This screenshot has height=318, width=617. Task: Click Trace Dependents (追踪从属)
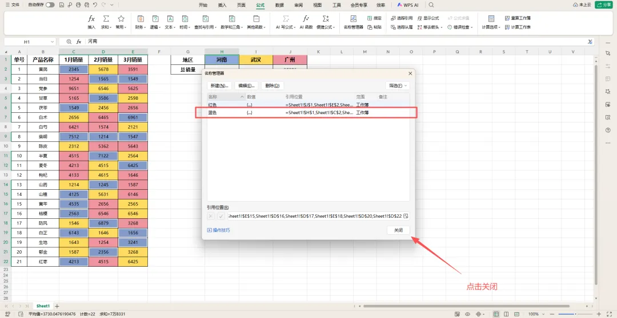(402, 27)
